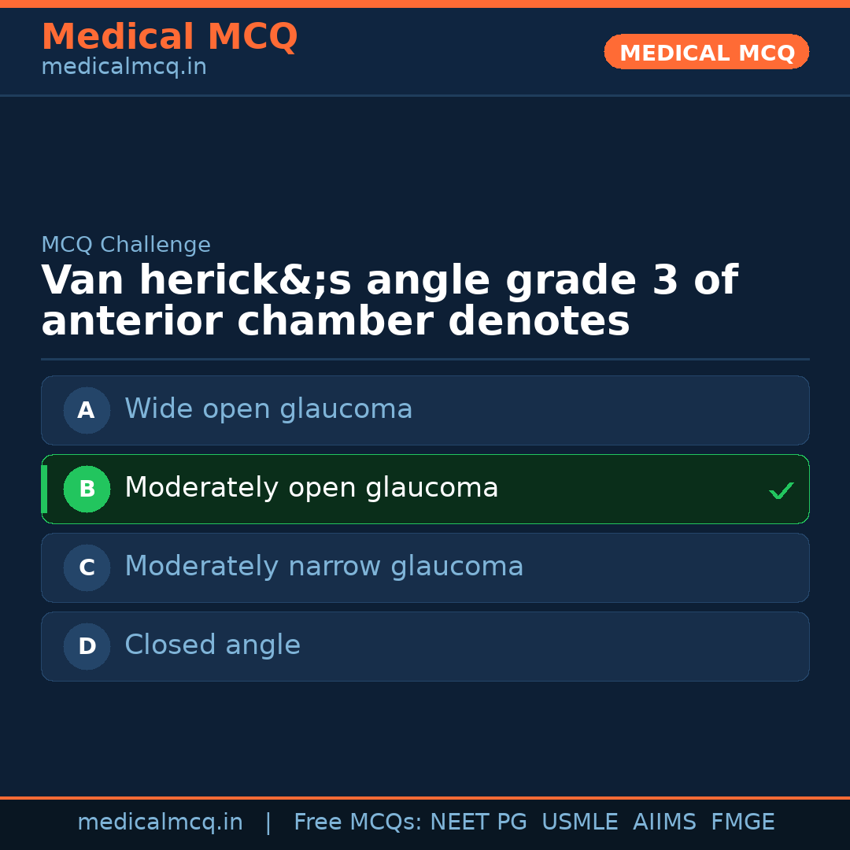The image size is (850, 850).
Task: Click the green letter B badge
Action: [x=87, y=489]
